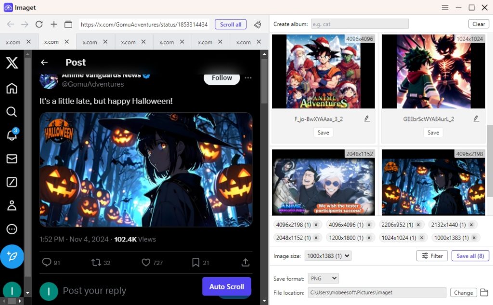Open the folder icon beside the Change button
This screenshot has width=493, height=305.
484,292
